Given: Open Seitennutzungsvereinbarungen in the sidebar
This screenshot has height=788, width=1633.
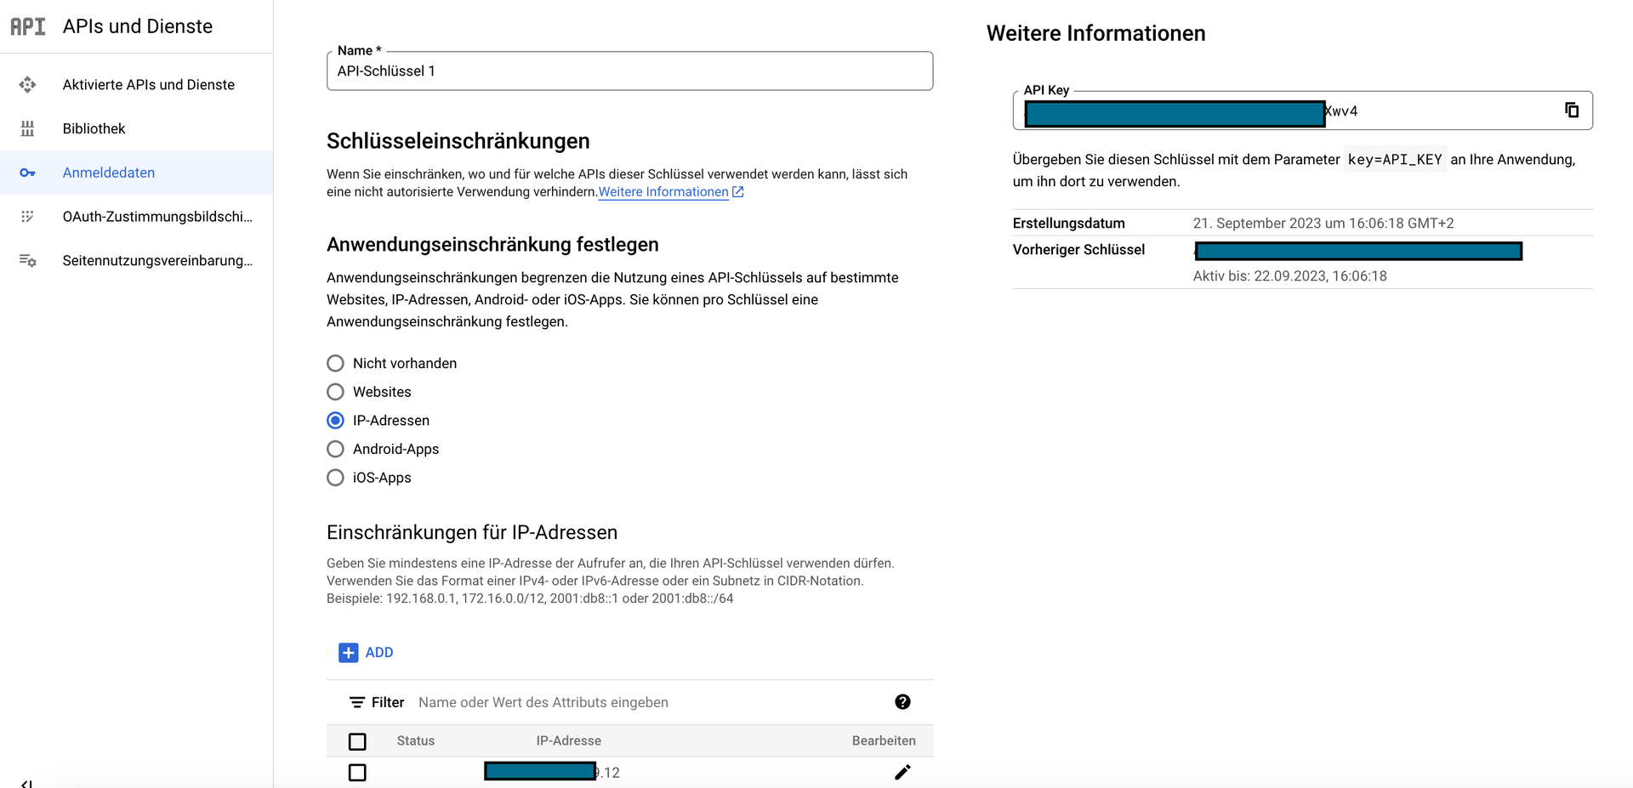Looking at the screenshot, I should tap(157, 261).
